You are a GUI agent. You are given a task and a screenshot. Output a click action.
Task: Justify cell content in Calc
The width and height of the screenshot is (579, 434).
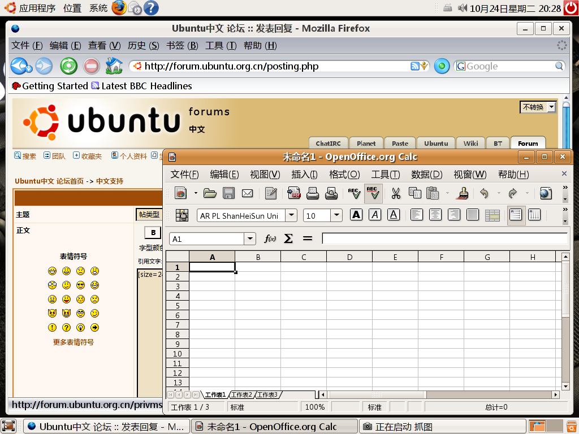[x=473, y=215]
